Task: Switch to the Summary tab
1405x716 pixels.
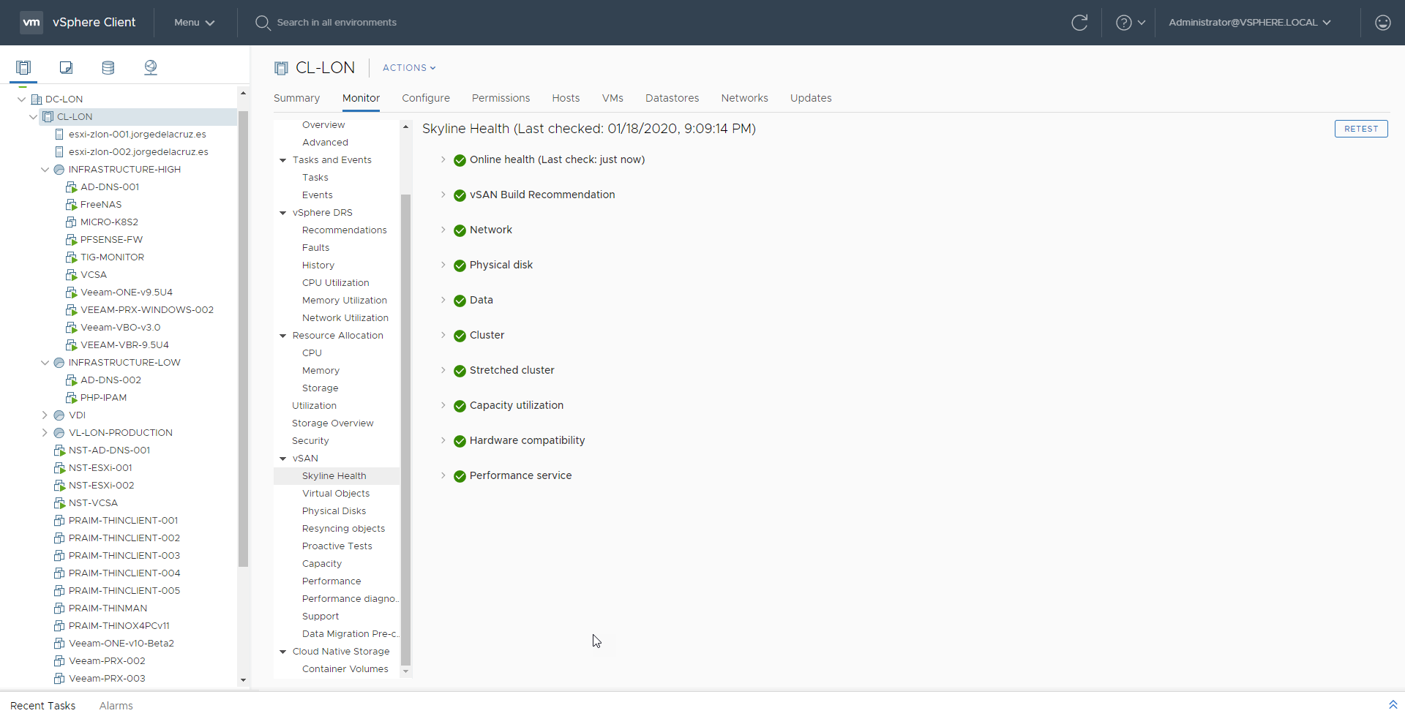Action: [x=296, y=98]
